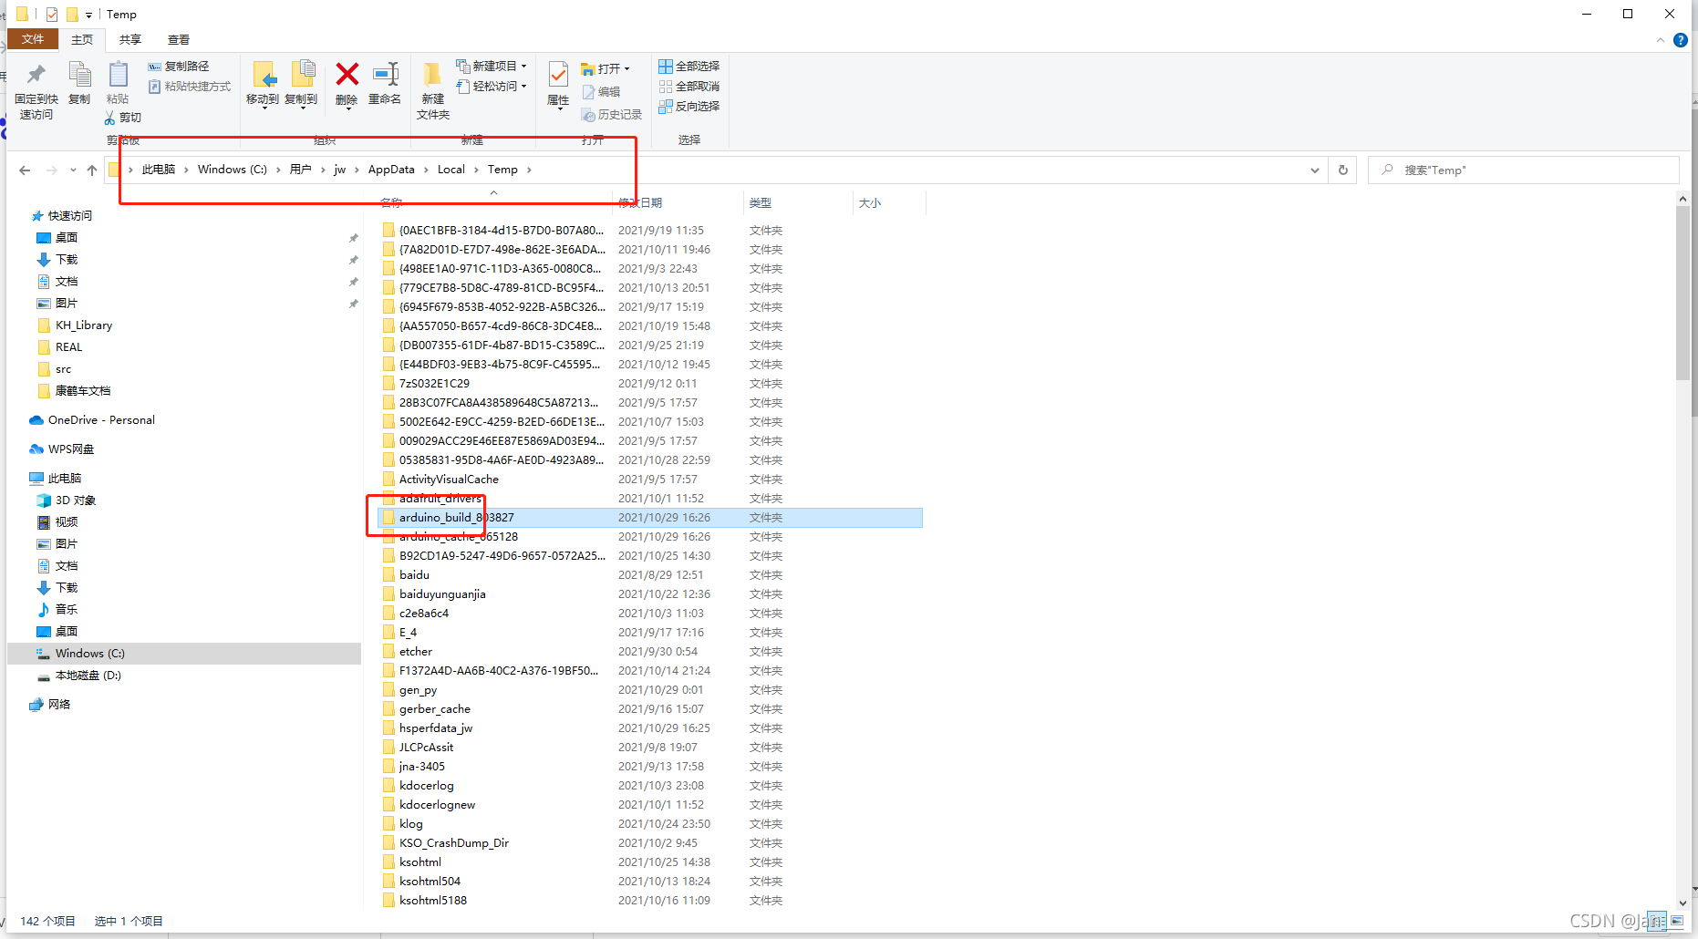Viewport: 1698px width, 939px height.
Task: Open the 打开 dropdown in ribbon
Action: (606, 69)
